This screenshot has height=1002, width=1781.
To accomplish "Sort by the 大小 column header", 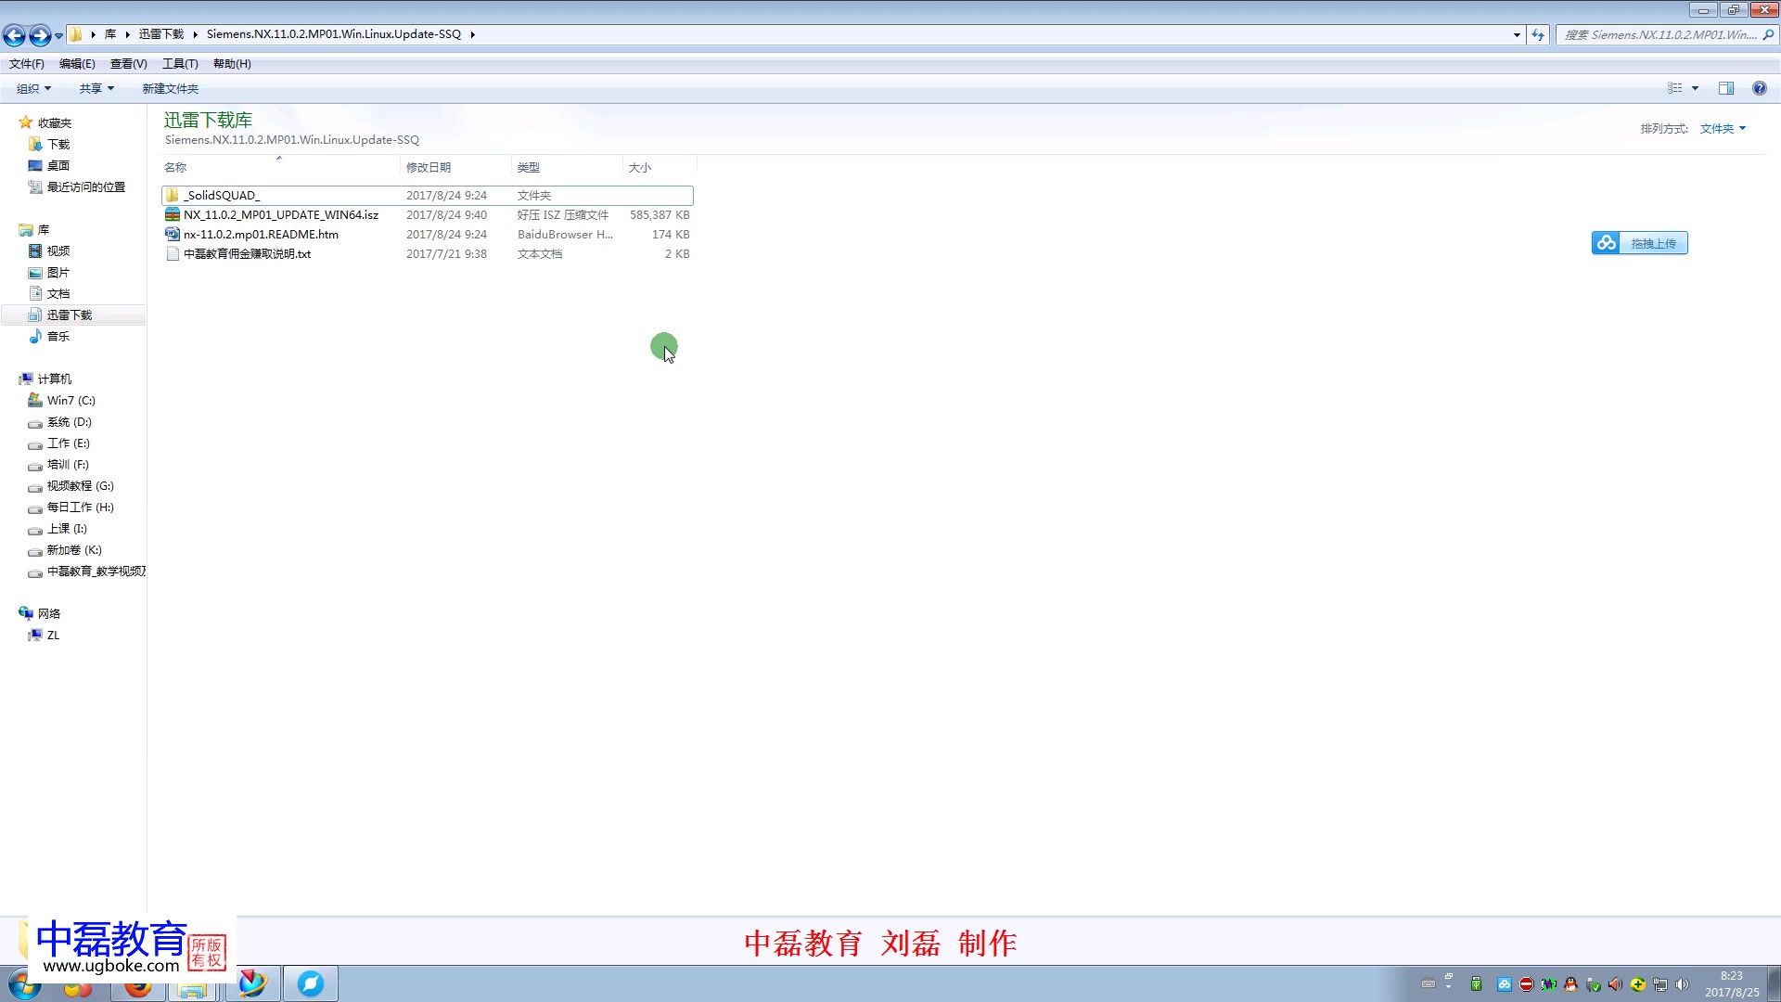I will click(x=660, y=167).
